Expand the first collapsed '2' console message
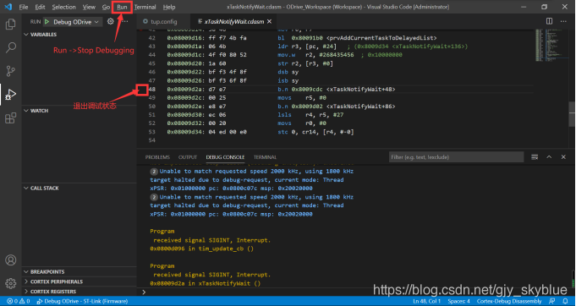This screenshot has width=576, height=306. pyautogui.click(x=154, y=172)
